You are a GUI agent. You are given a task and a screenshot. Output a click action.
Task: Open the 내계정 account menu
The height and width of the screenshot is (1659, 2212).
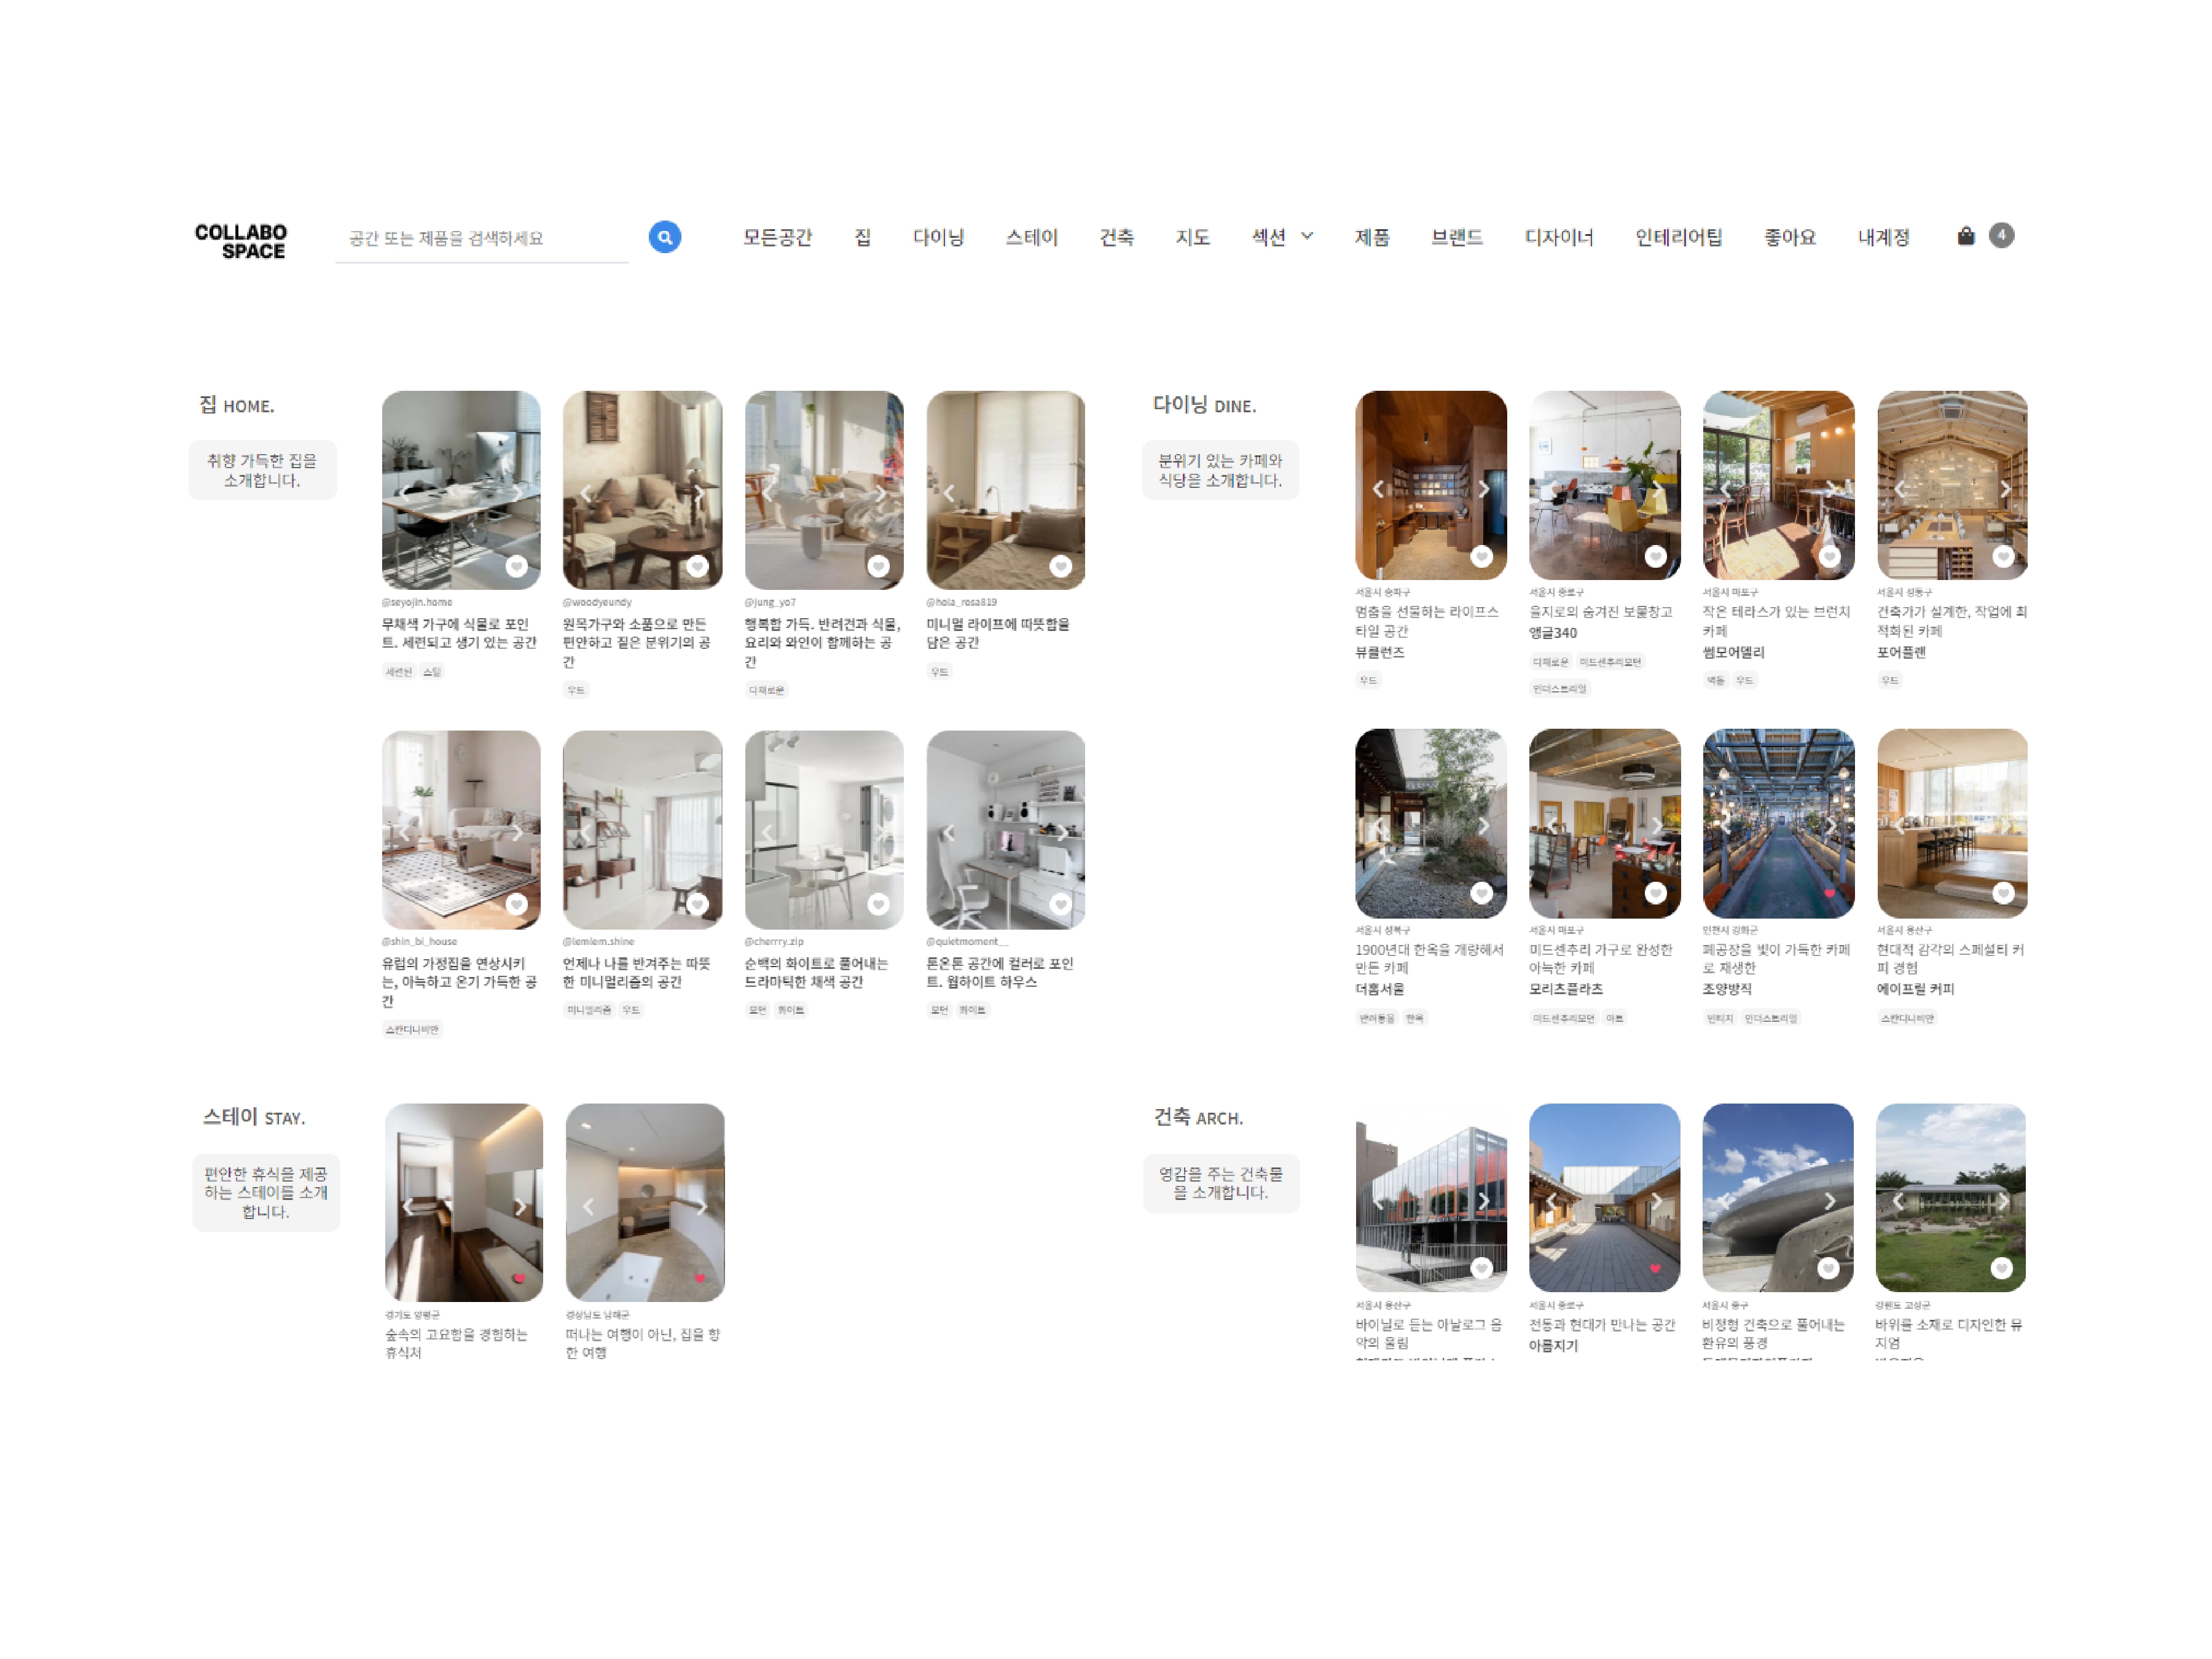(1883, 237)
